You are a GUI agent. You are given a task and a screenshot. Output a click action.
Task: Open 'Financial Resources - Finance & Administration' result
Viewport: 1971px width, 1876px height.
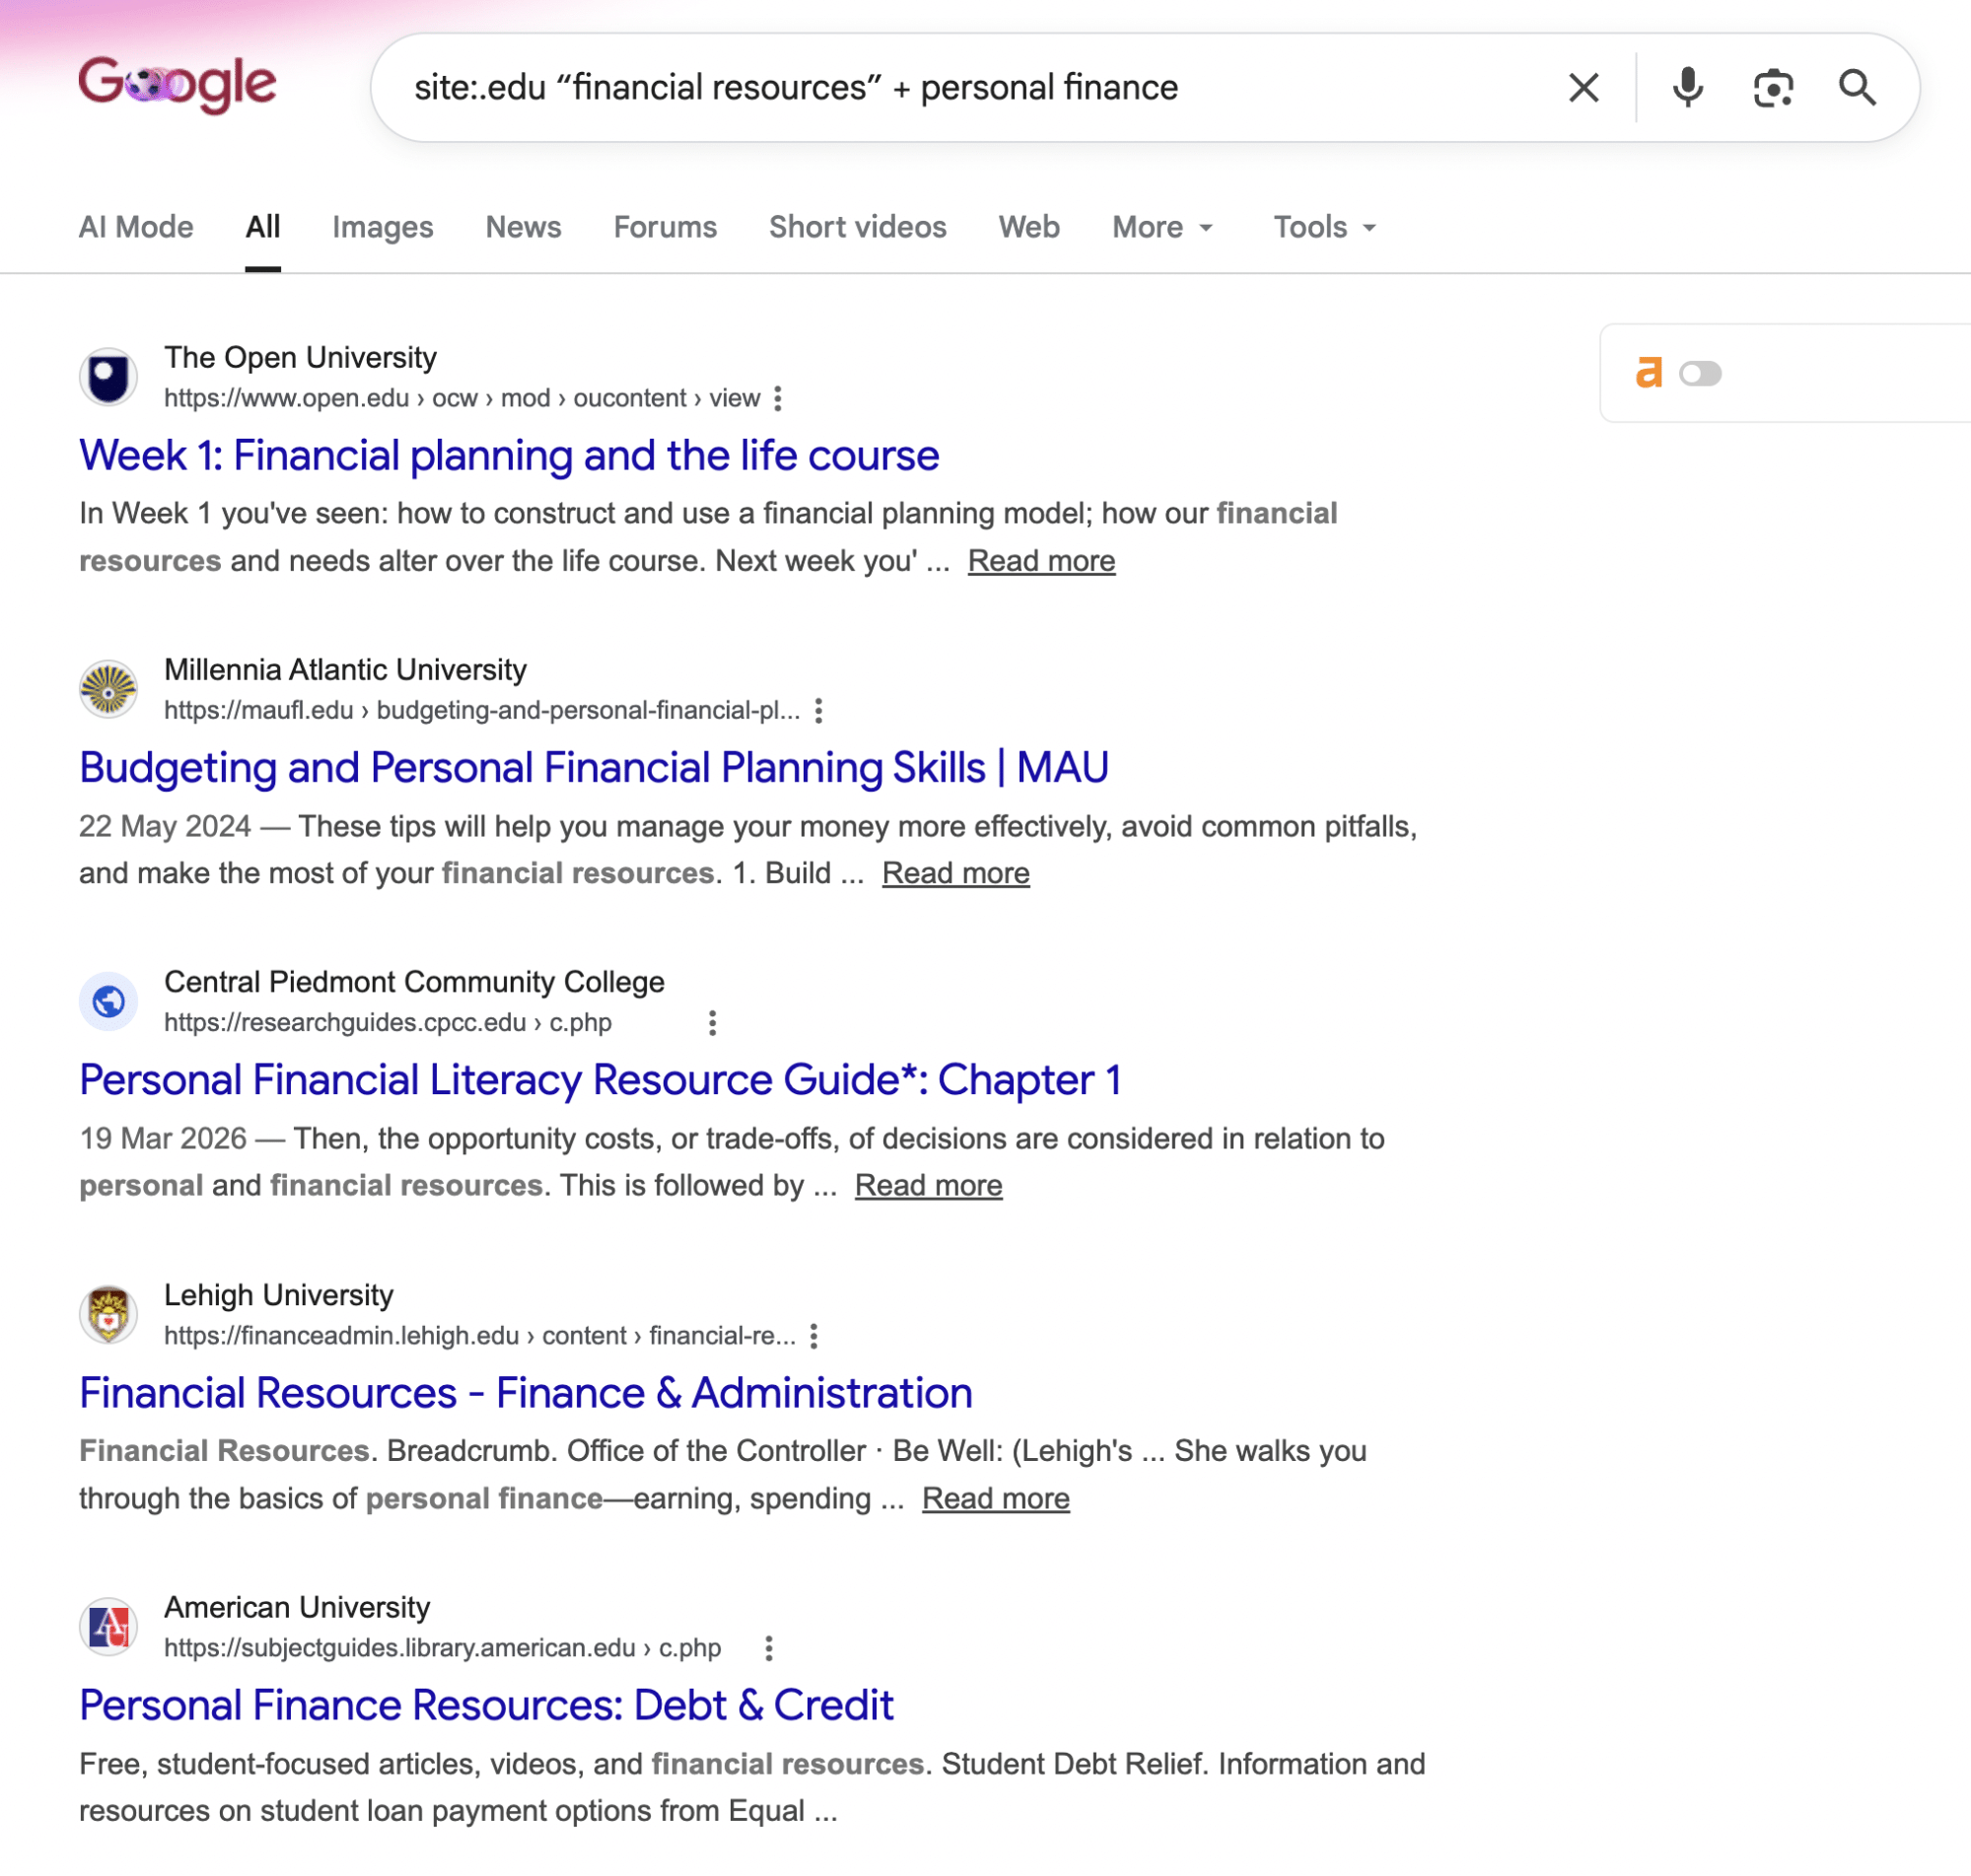pyautogui.click(x=526, y=1393)
